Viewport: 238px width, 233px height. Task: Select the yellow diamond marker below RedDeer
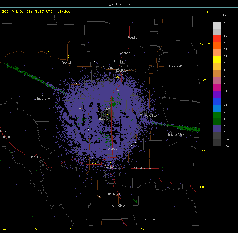click(x=118, y=78)
